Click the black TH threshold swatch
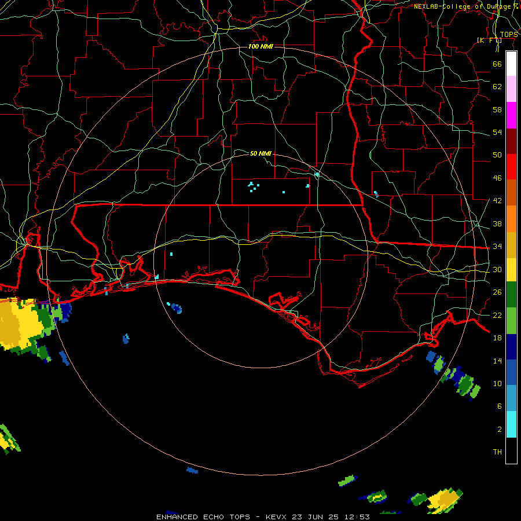 pyautogui.click(x=511, y=450)
